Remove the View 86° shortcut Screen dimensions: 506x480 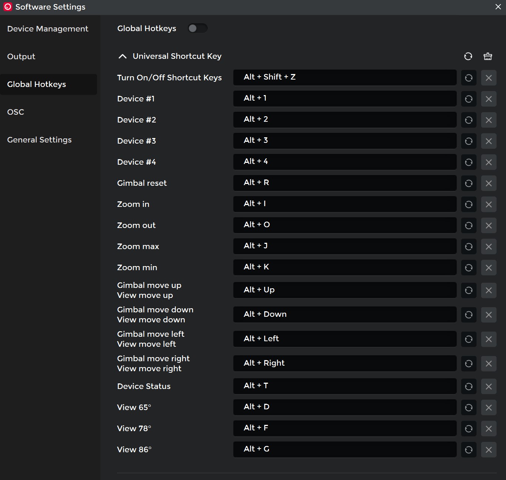click(489, 450)
